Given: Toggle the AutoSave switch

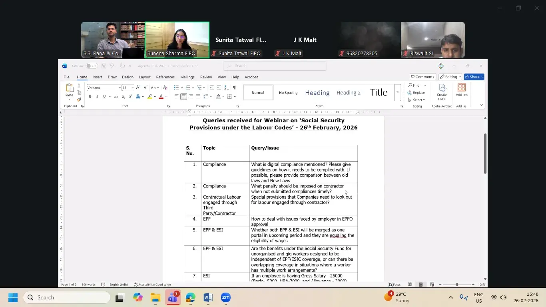Looking at the screenshot, I should (92, 66).
